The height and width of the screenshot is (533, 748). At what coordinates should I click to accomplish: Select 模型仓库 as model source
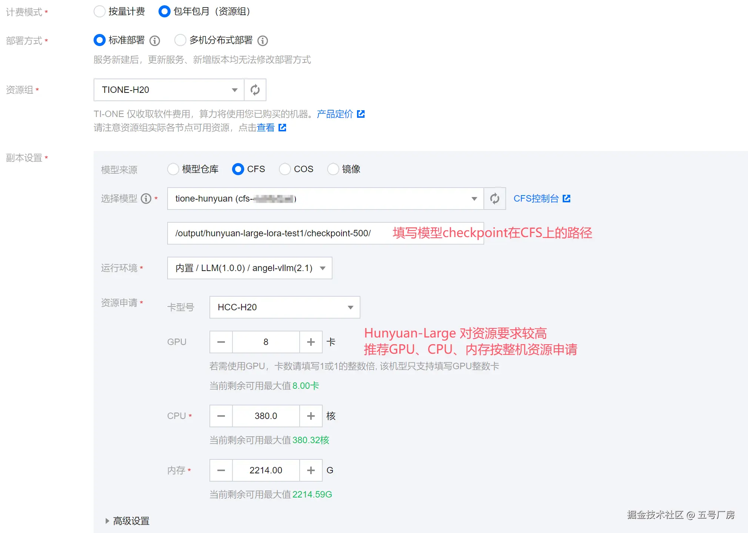click(173, 169)
